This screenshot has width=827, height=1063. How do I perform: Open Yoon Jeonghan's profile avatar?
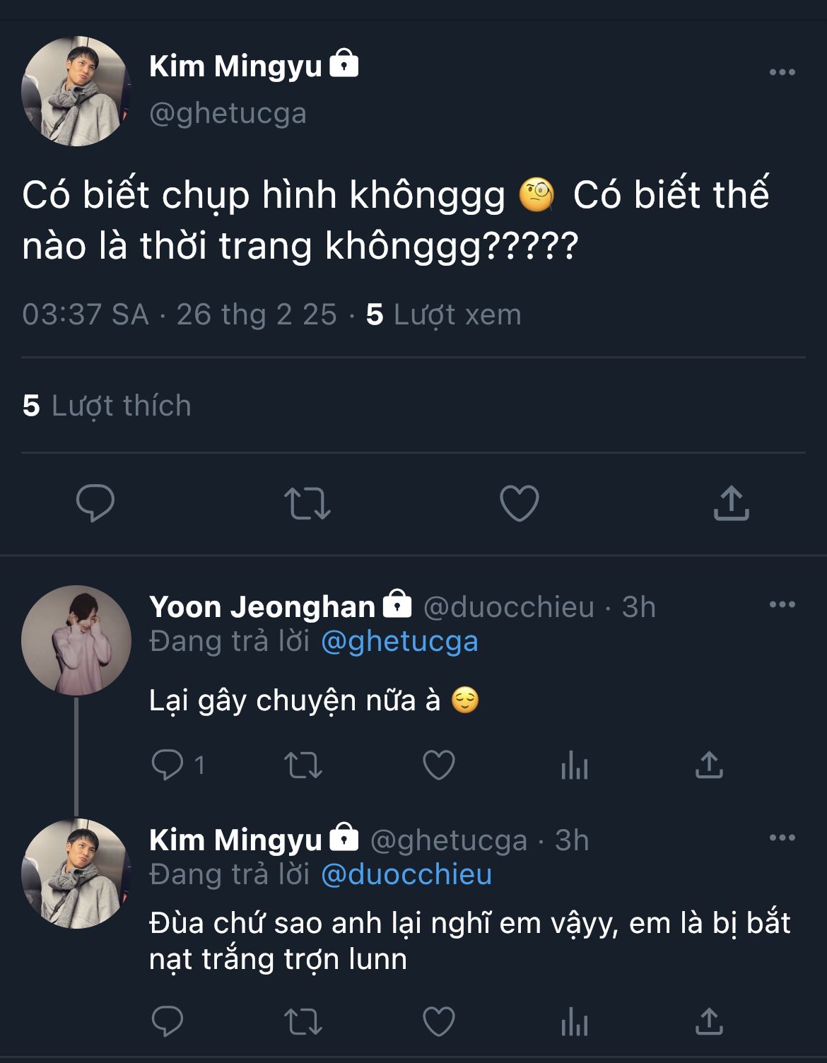point(76,640)
